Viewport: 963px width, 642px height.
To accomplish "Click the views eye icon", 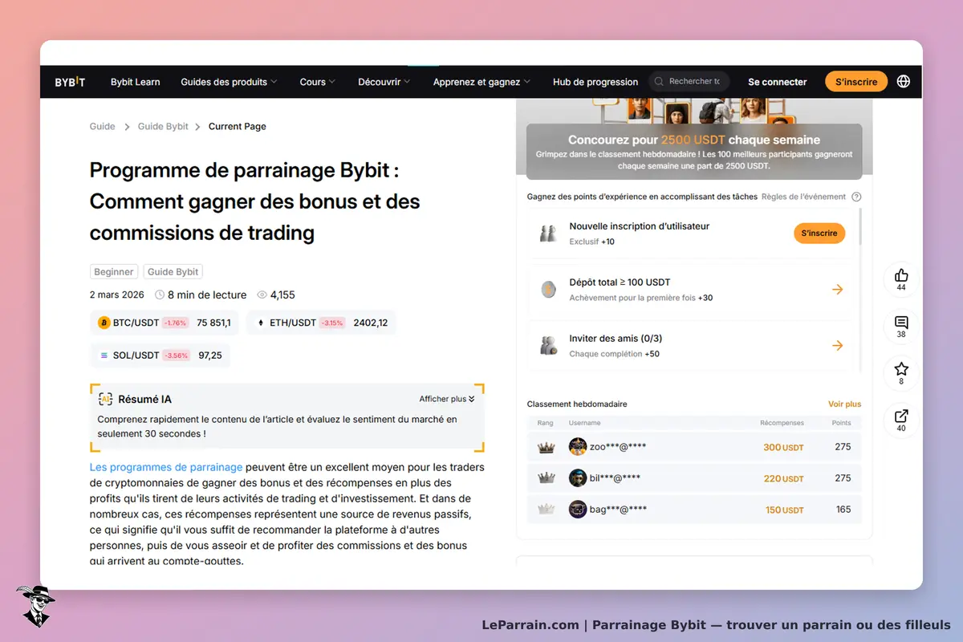I will tap(262, 295).
